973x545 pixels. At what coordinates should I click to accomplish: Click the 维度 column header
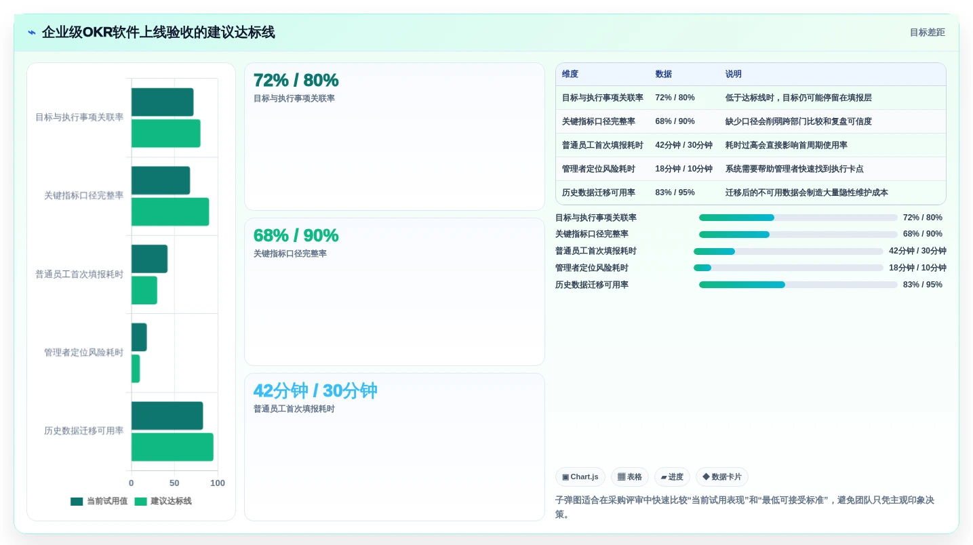570,74
